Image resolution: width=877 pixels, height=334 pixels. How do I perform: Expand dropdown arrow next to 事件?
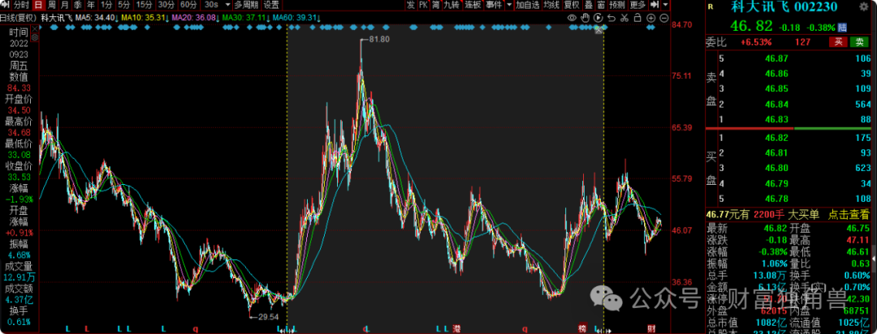(509, 5)
